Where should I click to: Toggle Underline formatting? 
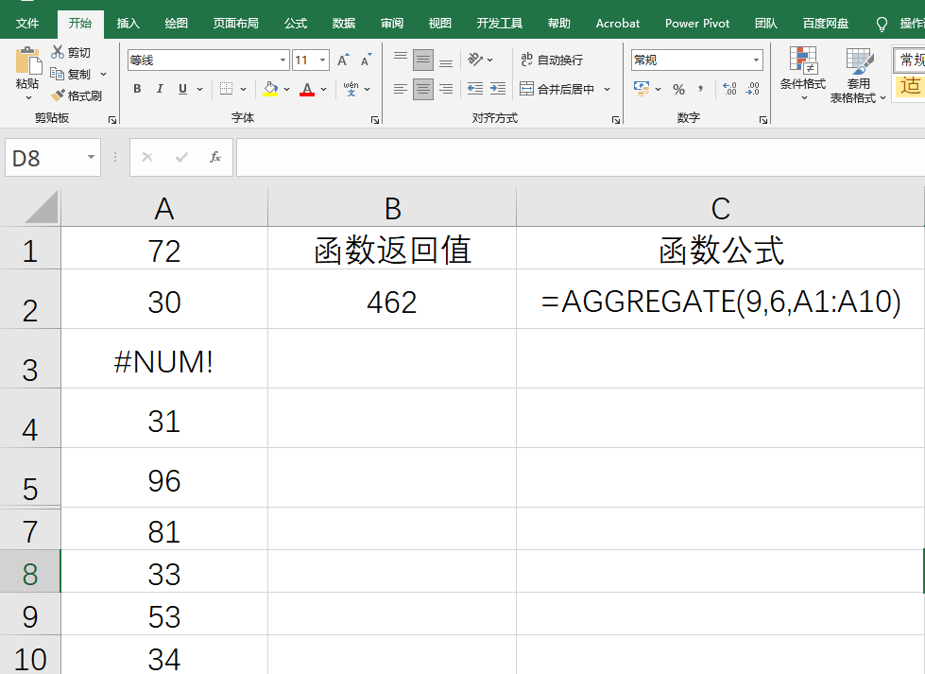[183, 89]
